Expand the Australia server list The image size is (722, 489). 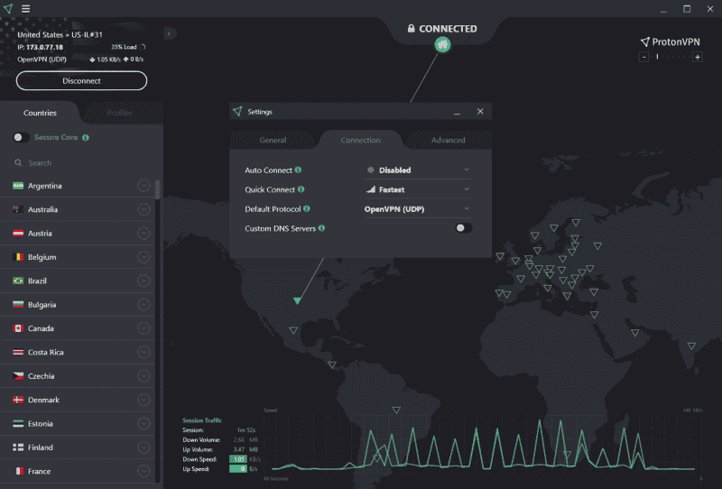click(x=143, y=209)
